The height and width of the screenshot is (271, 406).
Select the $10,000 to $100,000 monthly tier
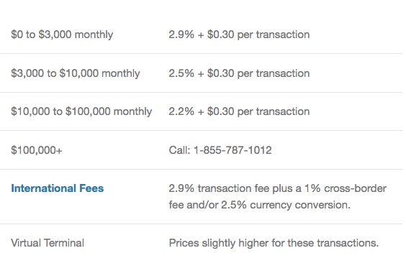point(81,111)
